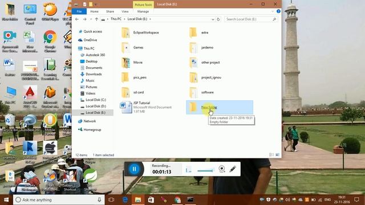Select Homegroup in navigation pane
The width and height of the screenshot is (365, 205).
90,130
